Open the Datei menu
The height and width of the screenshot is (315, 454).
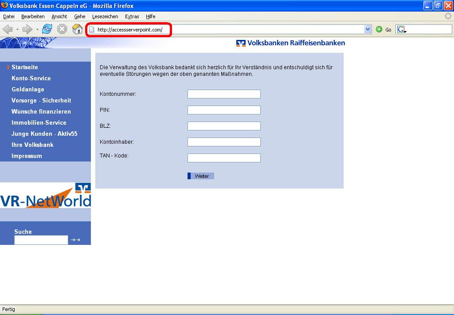[x=9, y=16]
